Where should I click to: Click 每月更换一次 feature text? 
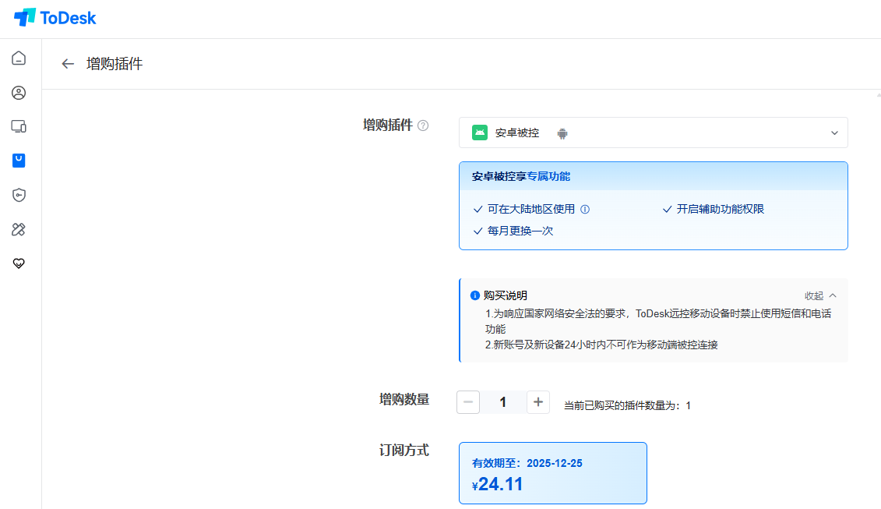click(x=520, y=232)
